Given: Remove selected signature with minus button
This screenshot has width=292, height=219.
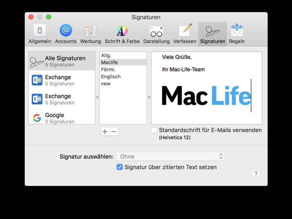Looking at the screenshot, I should coord(114,131).
